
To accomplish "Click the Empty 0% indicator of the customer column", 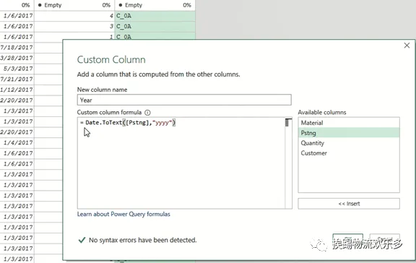I will [x=155, y=5].
